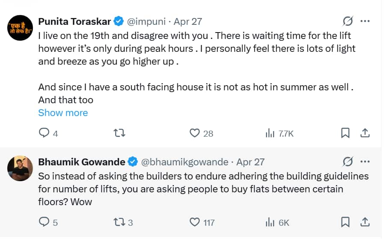Repost Punita Toraskar's tweet
The height and width of the screenshot is (239, 392).
[x=120, y=134]
